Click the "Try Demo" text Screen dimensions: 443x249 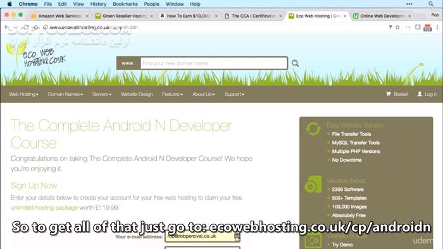coord(342,245)
